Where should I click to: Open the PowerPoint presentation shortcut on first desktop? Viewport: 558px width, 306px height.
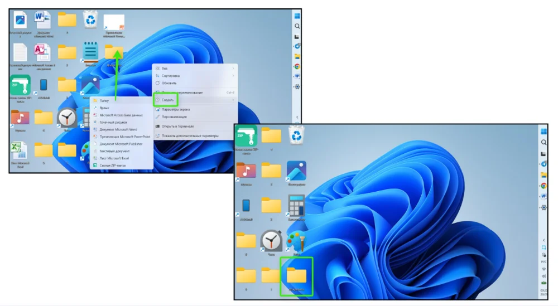(x=114, y=22)
